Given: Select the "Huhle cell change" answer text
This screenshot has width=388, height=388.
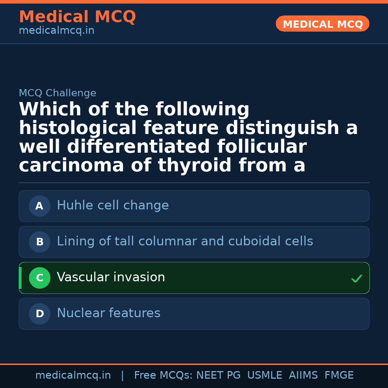Looking at the screenshot, I should click(113, 205).
